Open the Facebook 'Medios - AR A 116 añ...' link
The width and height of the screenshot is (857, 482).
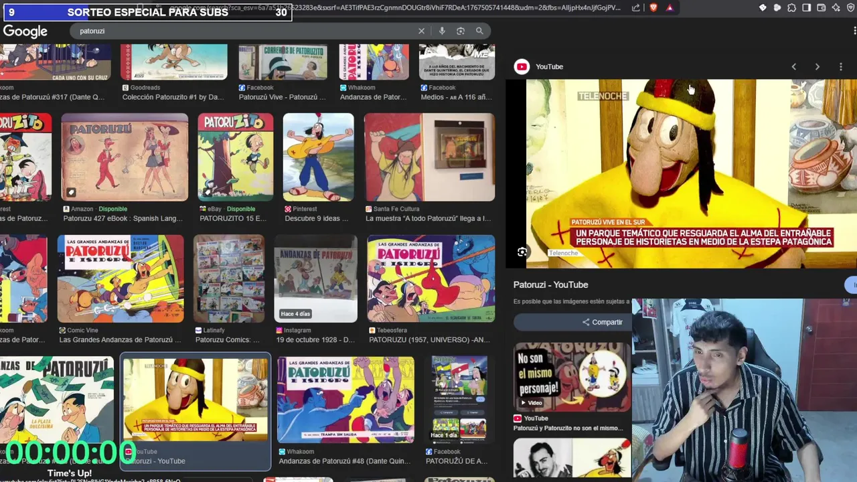[x=456, y=97]
